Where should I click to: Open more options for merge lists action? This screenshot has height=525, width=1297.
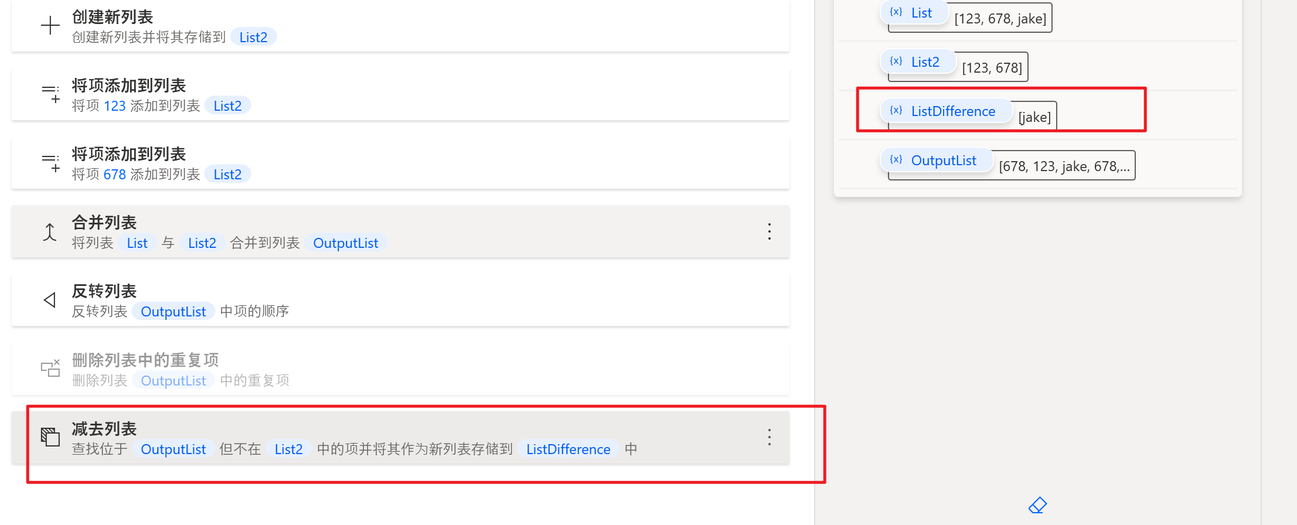pyautogui.click(x=770, y=231)
